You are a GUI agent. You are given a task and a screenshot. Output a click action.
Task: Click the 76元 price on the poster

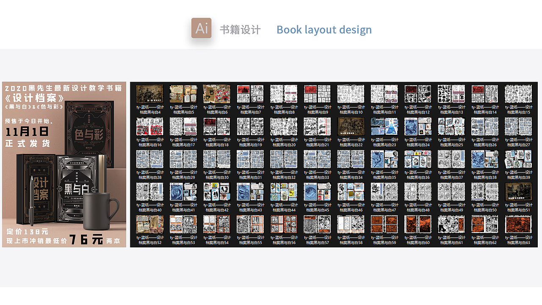pyautogui.click(x=86, y=240)
